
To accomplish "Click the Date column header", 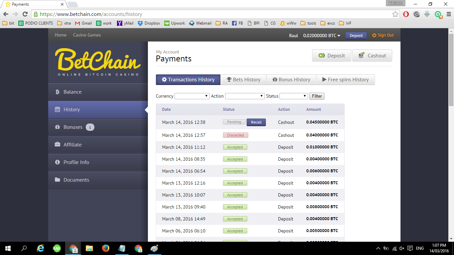I will click(166, 110).
